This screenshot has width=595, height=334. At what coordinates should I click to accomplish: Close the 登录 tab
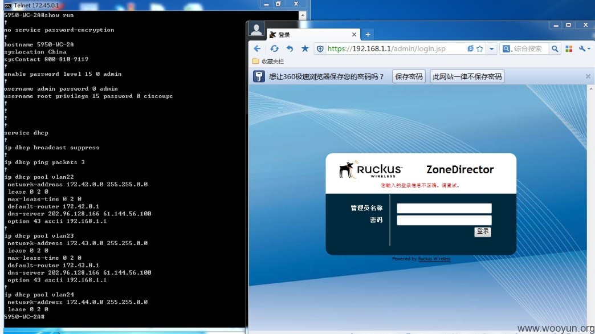(354, 34)
